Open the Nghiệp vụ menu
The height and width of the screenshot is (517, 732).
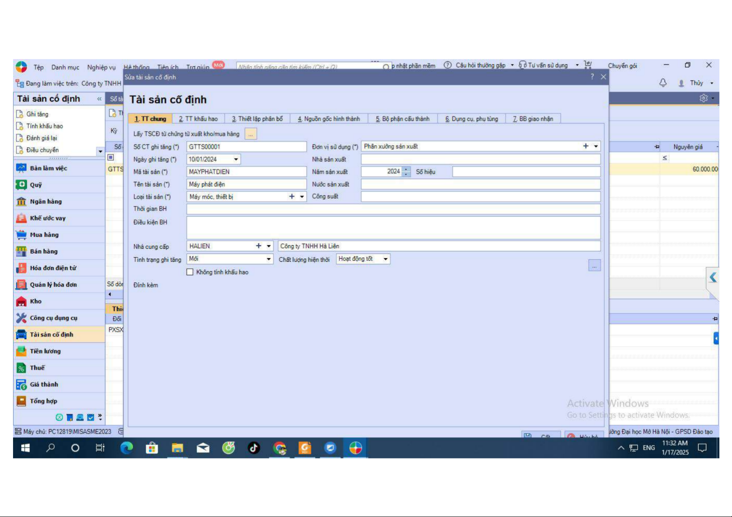[101, 67]
